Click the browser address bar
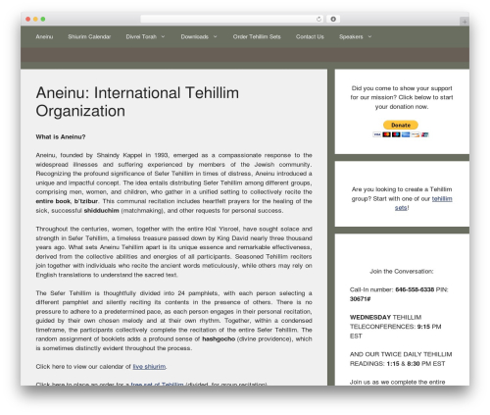 point(231,19)
